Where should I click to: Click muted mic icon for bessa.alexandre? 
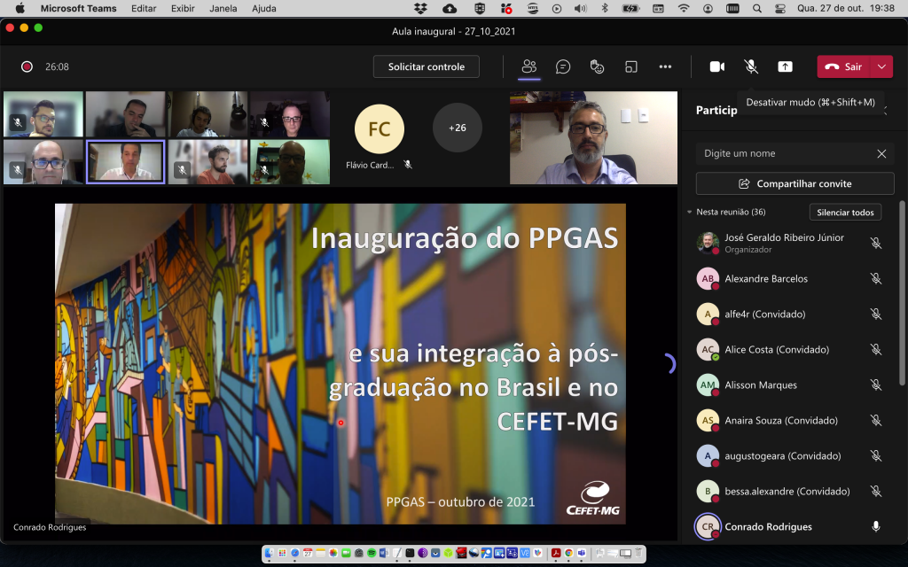click(876, 491)
